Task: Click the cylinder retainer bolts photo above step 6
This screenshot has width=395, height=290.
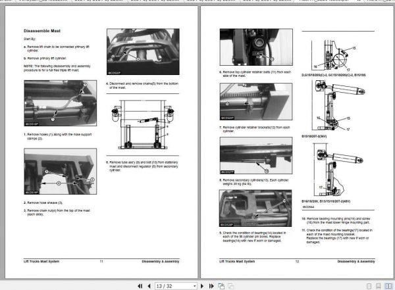Action: [x=256, y=47]
